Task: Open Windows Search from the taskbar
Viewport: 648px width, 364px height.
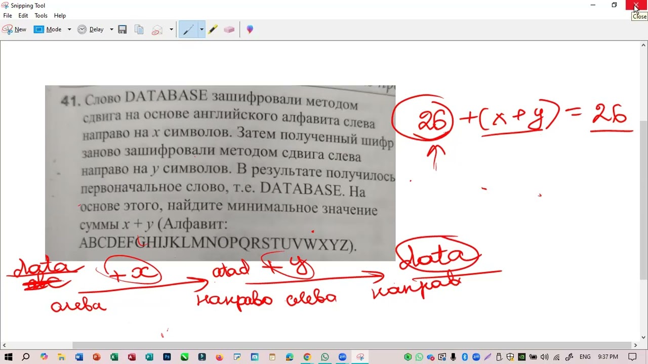Action: click(25, 357)
